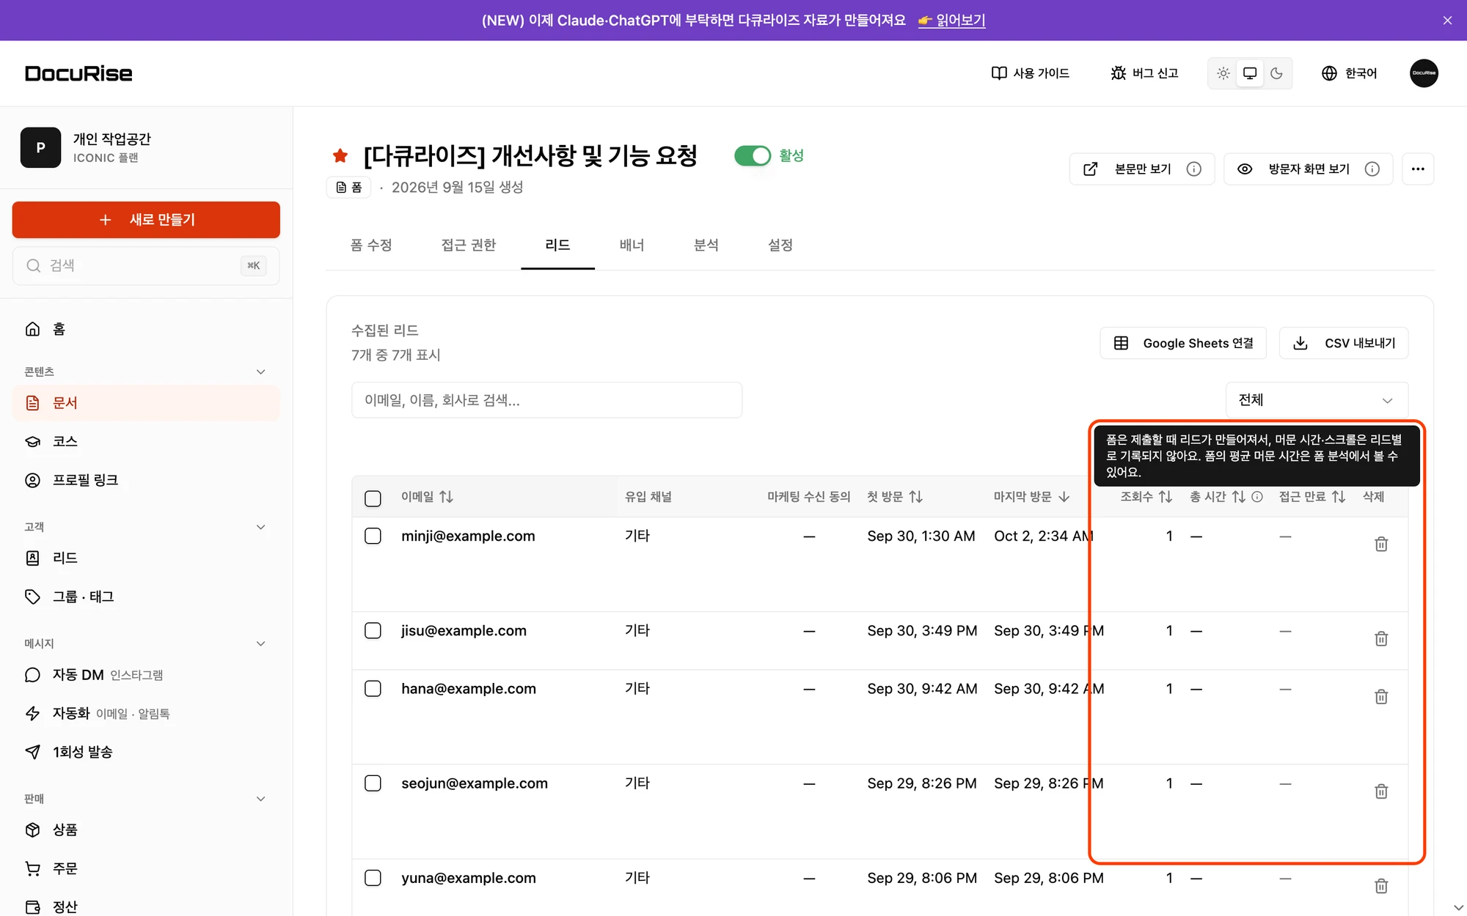
Task: Click info icon beside 방문자 화면 보기
Action: coord(1372,169)
